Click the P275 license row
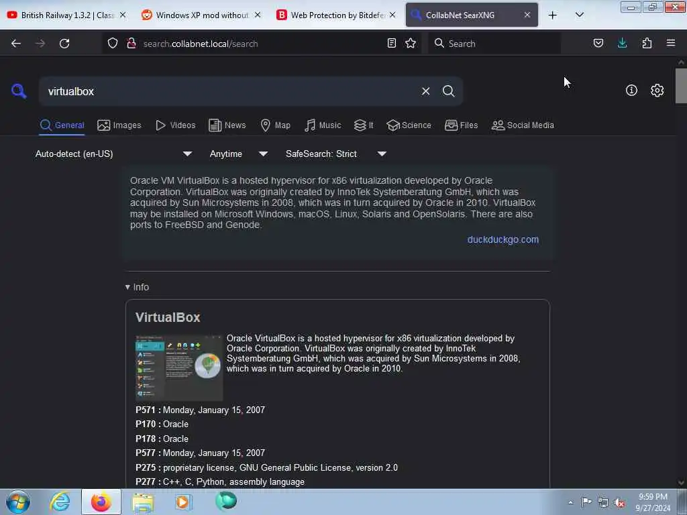This screenshot has height=515, width=687. point(266,467)
